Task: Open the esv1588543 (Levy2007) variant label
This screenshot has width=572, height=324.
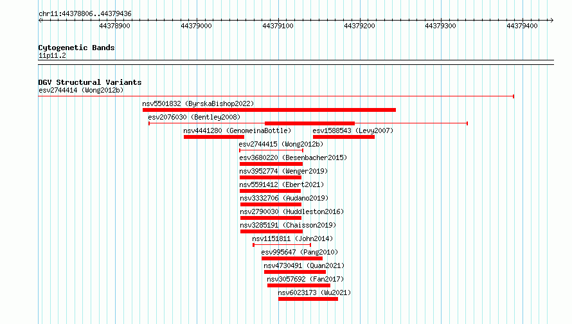Action: [x=353, y=130]
